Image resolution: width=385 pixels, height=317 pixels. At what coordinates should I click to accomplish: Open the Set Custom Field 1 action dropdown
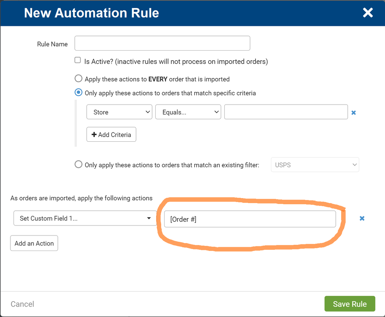pos(85,219)
